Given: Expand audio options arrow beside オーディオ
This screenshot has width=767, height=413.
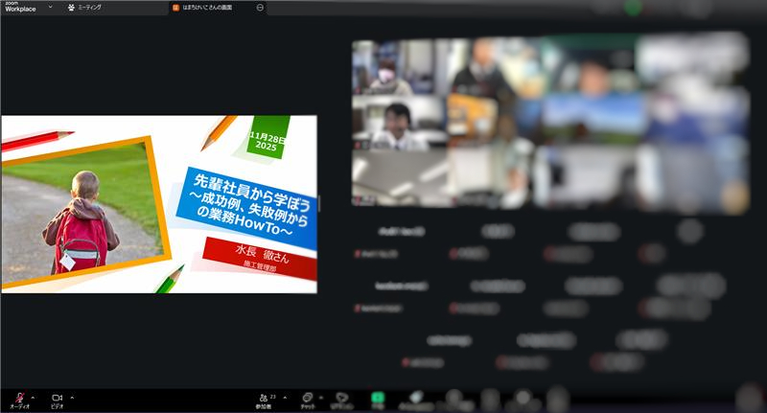Looking at the screenshot, I should (x=33, y=397).
